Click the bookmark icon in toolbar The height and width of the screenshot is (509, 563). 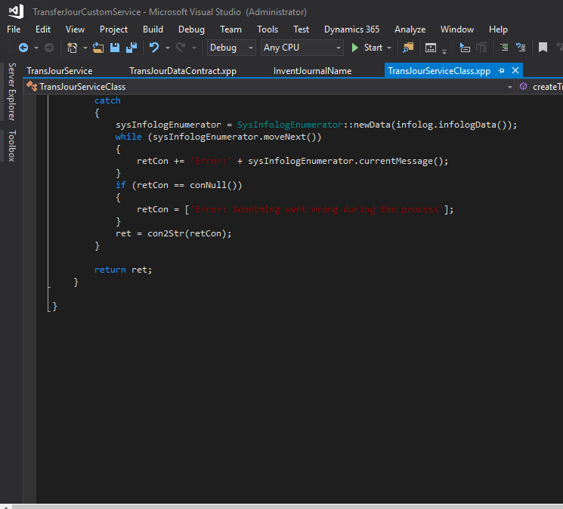point(543,48)
